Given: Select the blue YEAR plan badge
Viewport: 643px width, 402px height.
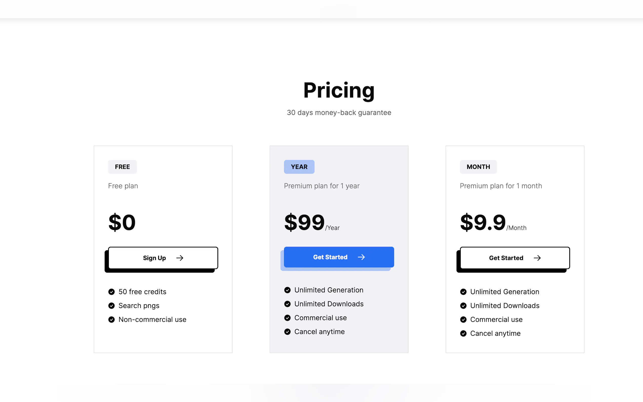Looking at the screenshot, I should click(x=299, y=167).
